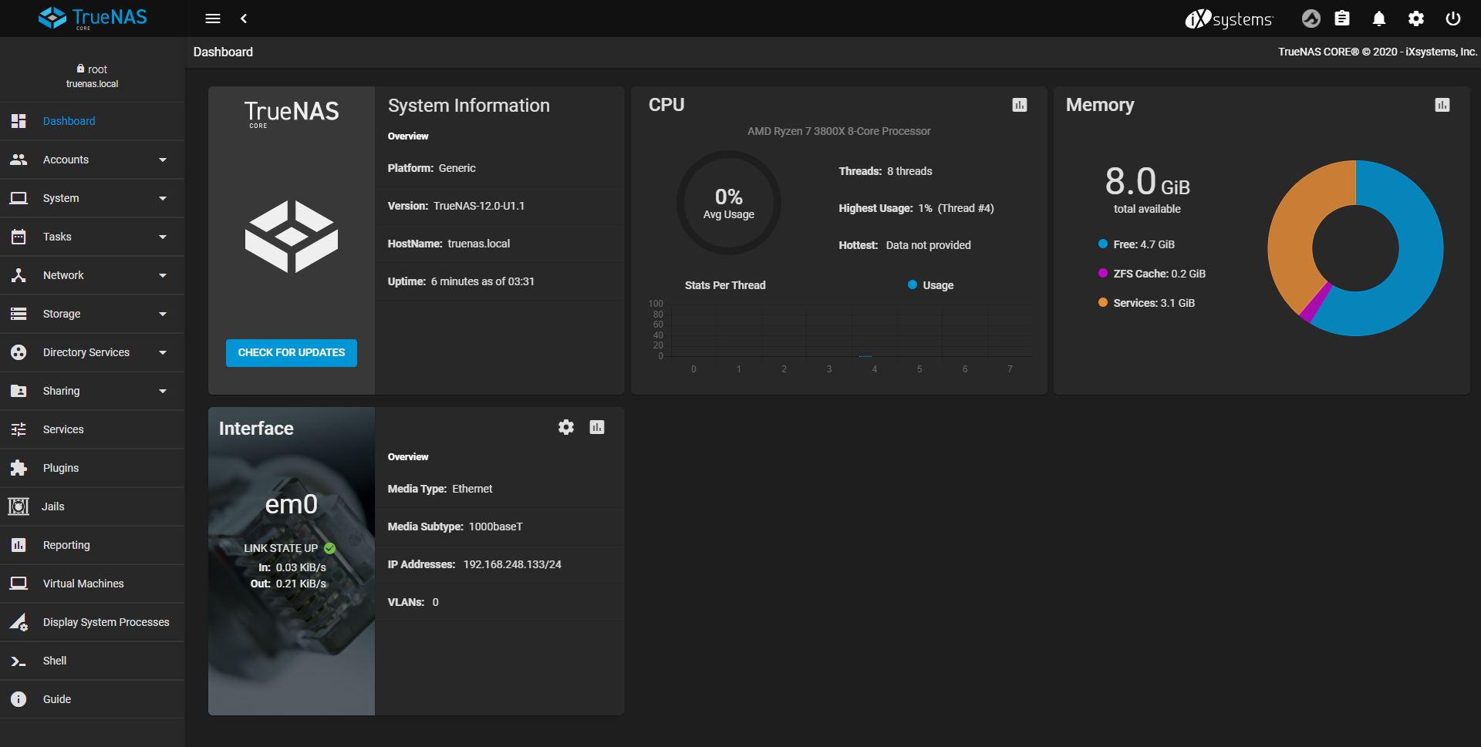
Task: Expand the Network section arrow
Action: pos(163,275)
